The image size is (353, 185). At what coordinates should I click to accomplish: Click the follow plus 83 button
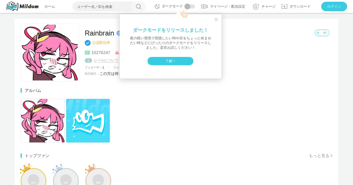(322, 33)
